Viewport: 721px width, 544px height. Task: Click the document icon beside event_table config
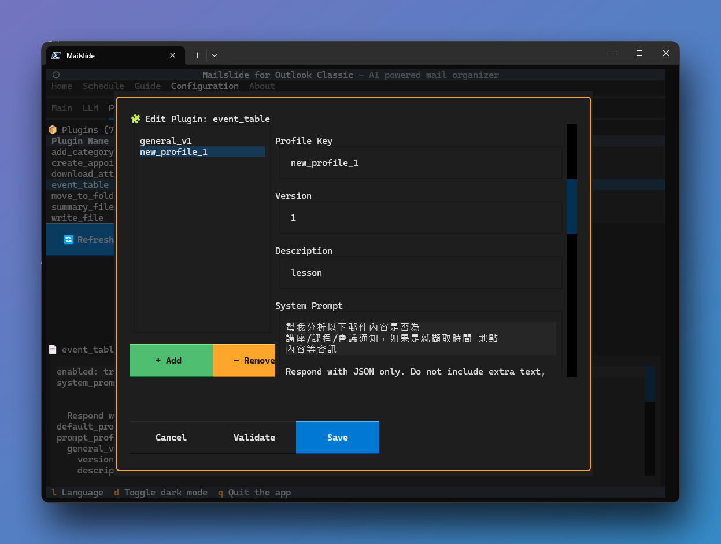tap(53, 349)
